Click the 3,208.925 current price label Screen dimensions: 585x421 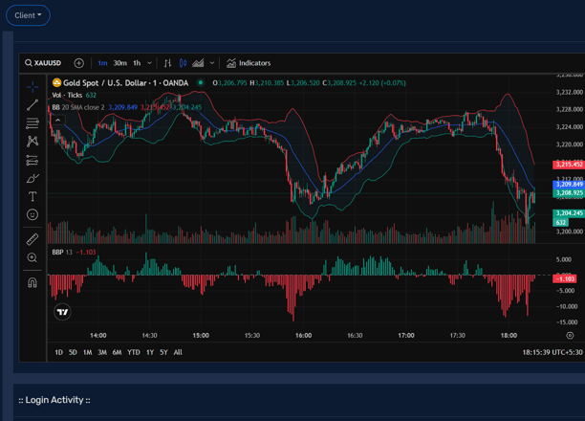[569, 192]
